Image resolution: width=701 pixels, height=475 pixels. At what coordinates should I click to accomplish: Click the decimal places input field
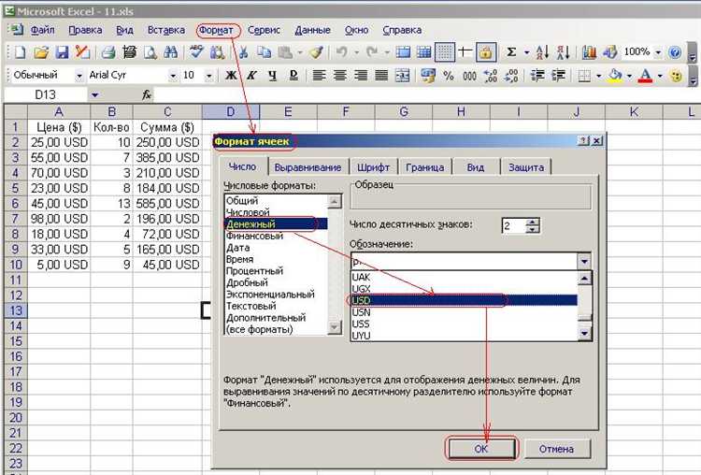click(514, 225)
